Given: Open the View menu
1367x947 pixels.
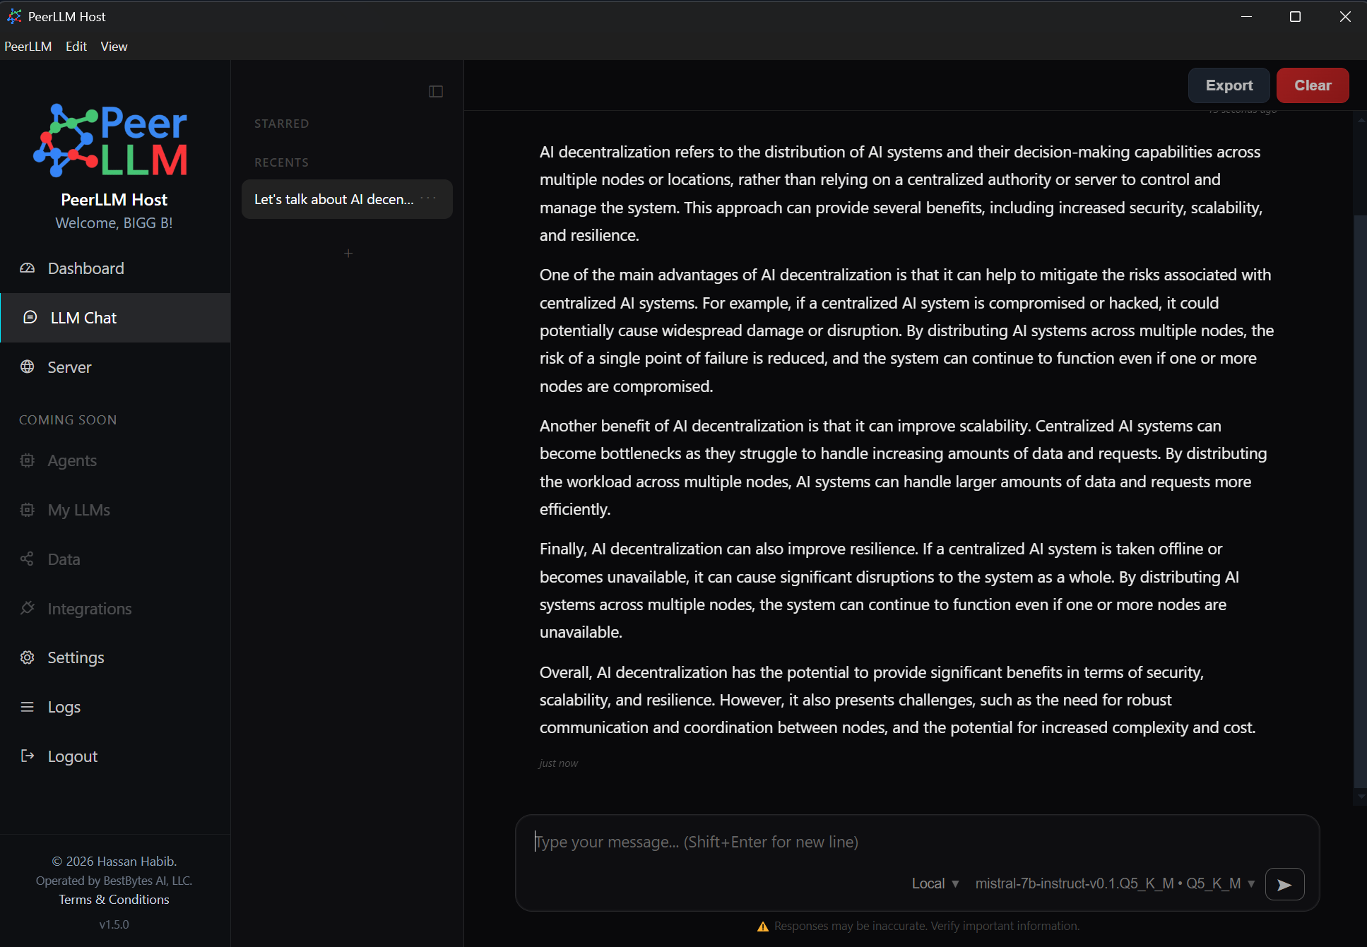Looking at the screenshot, I should click(x=114, y=47).
